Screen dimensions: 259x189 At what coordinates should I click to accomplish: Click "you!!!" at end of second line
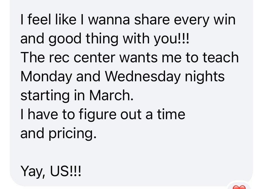click(x=171, y=39)
